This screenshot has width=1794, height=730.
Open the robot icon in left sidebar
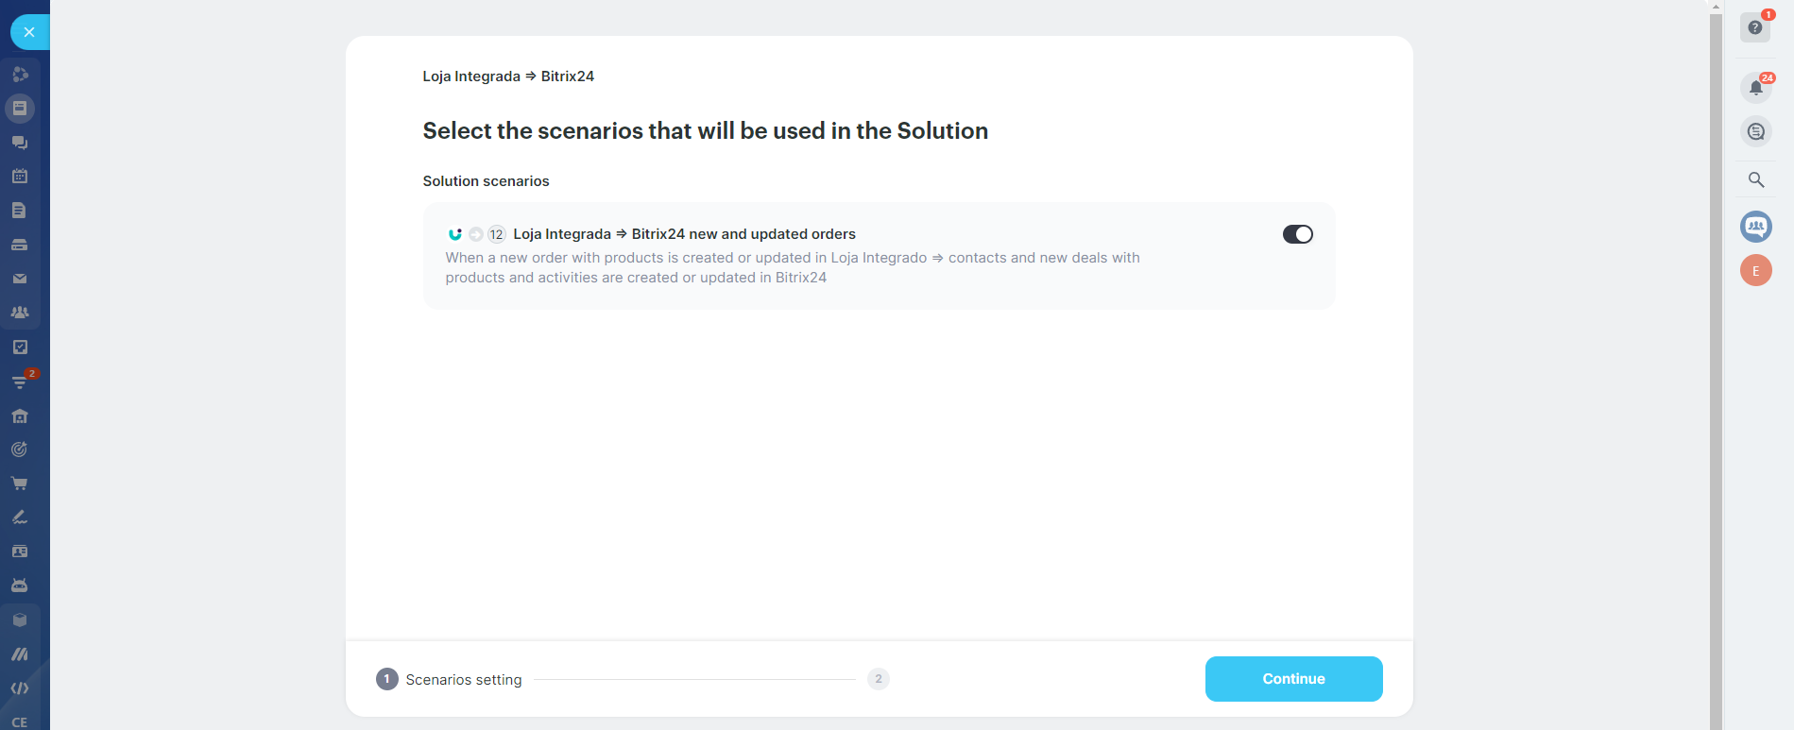coord(20,586)
